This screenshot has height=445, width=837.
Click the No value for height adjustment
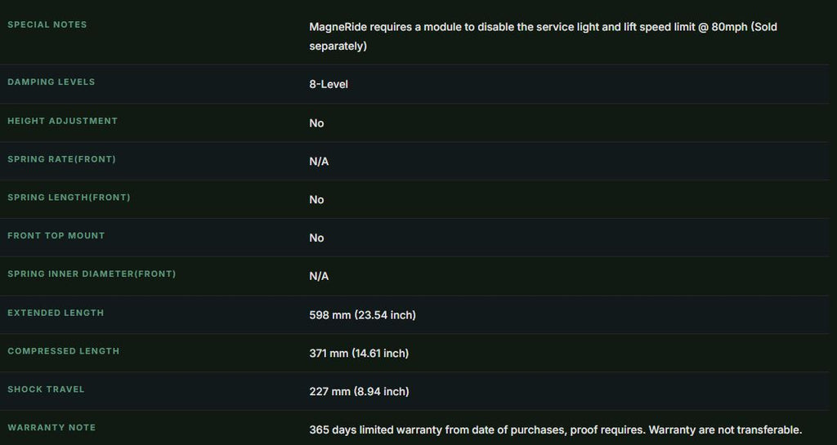(316, 123)
